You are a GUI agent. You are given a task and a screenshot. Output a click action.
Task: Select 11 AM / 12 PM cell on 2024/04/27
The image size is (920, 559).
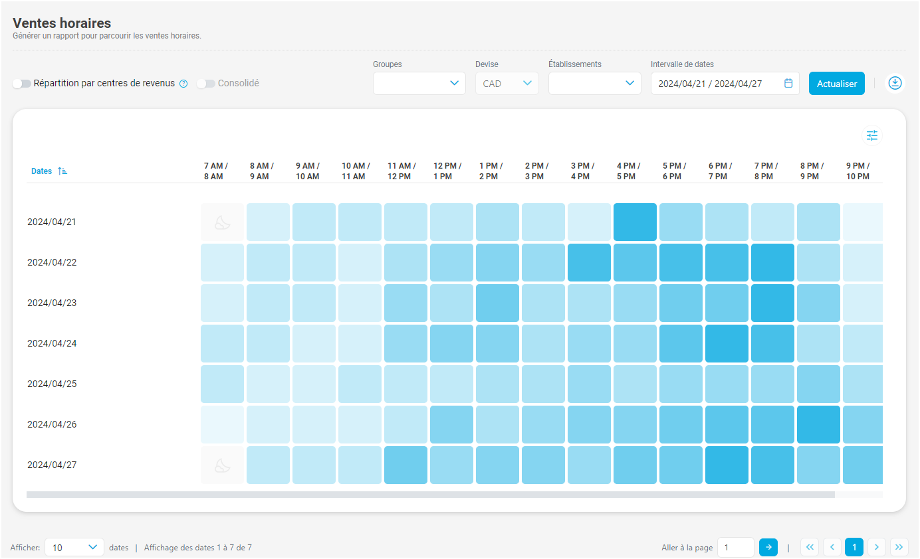pos(406,465)
